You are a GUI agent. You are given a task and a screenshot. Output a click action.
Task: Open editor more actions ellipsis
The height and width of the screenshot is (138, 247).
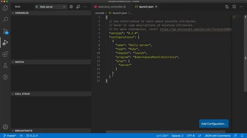click(x=241, y=7)
